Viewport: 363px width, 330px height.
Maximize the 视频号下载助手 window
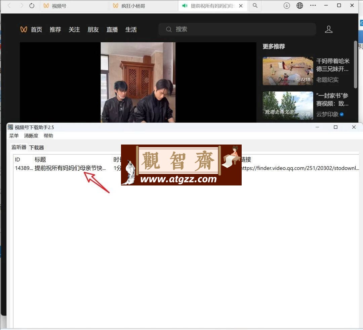336,127
